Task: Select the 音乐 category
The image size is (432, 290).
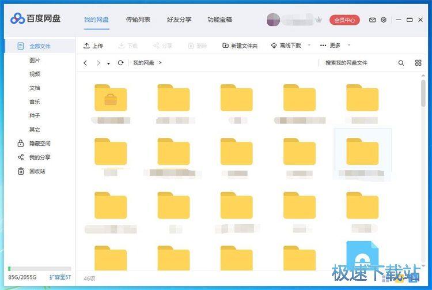Action: point(35,101)
